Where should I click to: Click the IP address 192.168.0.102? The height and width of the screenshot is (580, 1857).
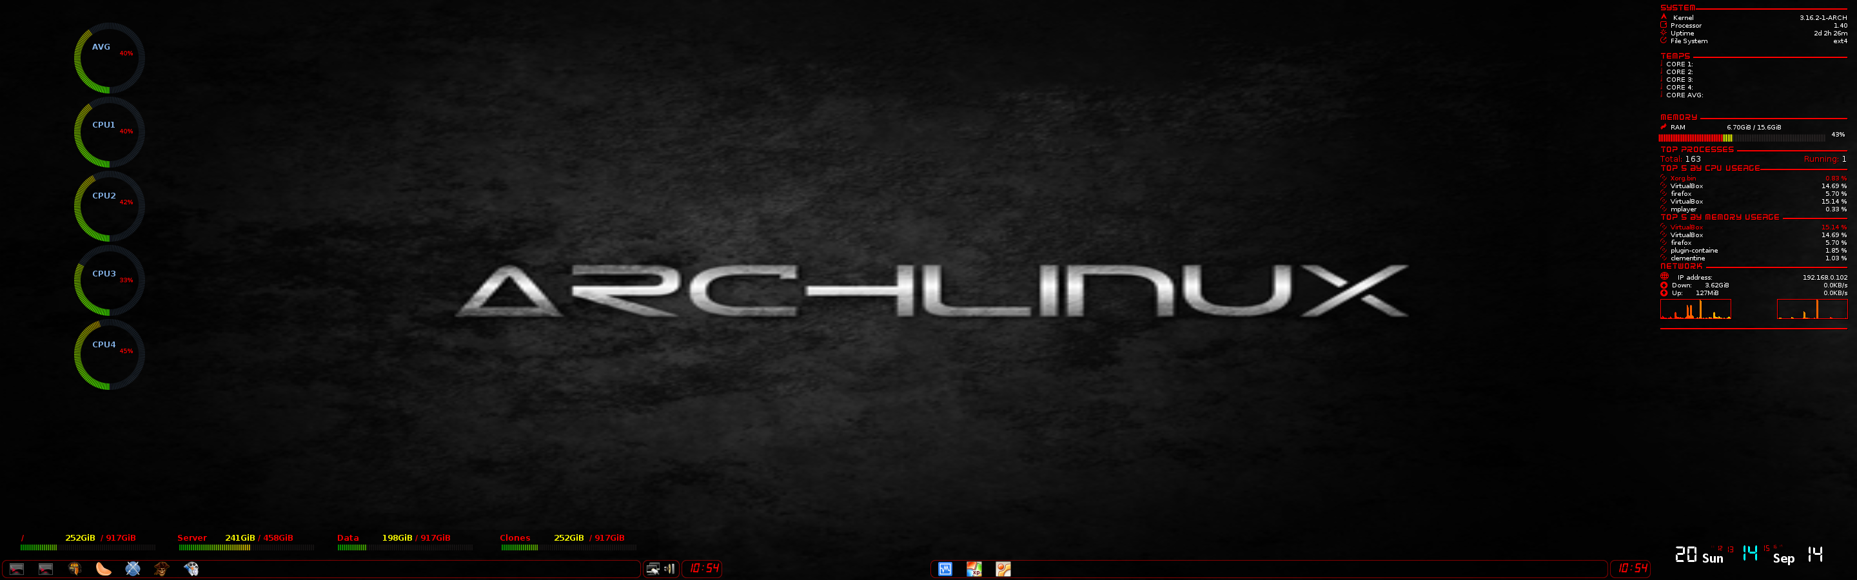coord(1825,277)
